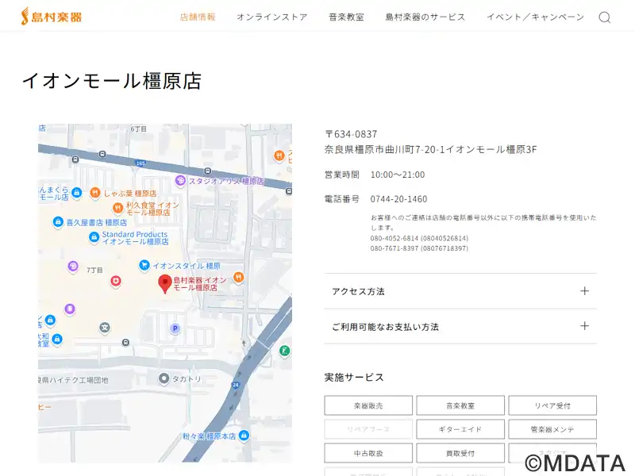Open the search magnifier icon in the header
635x476 pixels.
[x=605, y=17]
